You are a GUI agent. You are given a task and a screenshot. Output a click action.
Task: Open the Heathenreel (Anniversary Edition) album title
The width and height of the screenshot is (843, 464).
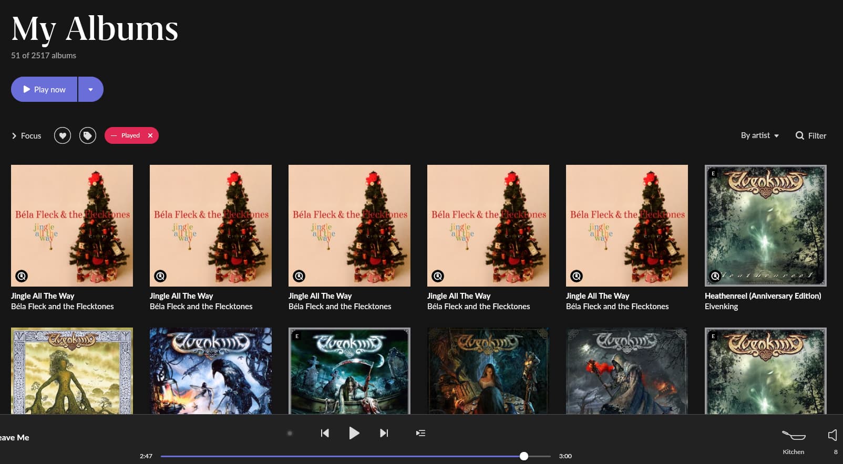tap(763, 296)
